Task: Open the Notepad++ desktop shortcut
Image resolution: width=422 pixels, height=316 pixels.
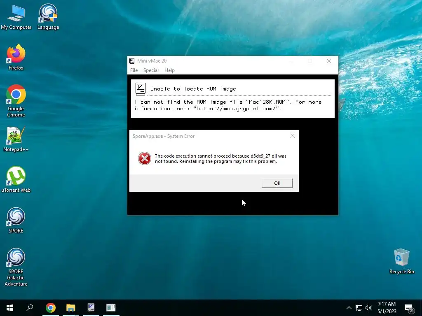Action: pos(16,139)
